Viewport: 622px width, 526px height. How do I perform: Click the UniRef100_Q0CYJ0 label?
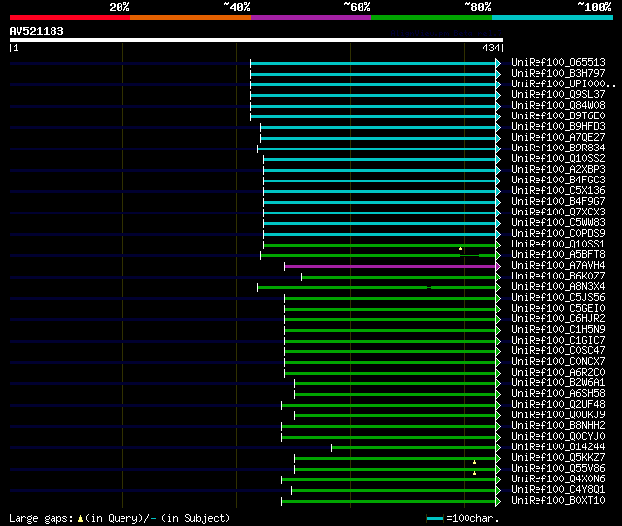pos(558,437)
